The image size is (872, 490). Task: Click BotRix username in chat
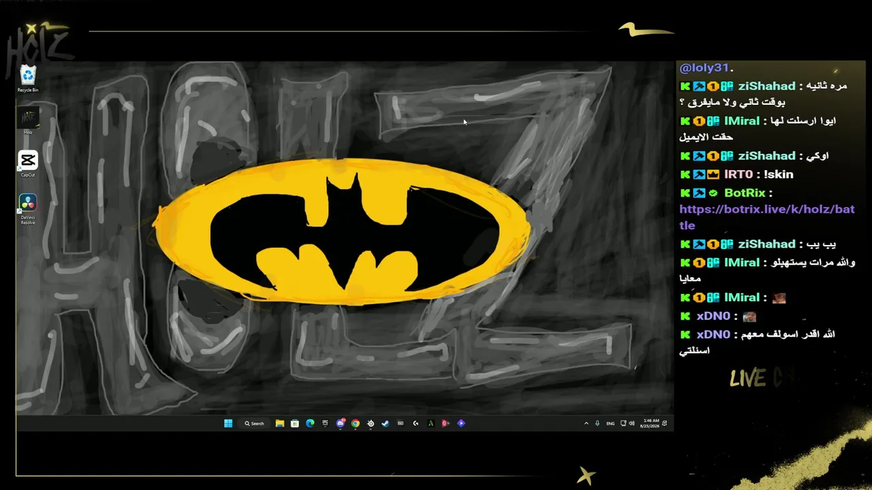[745, 193]
